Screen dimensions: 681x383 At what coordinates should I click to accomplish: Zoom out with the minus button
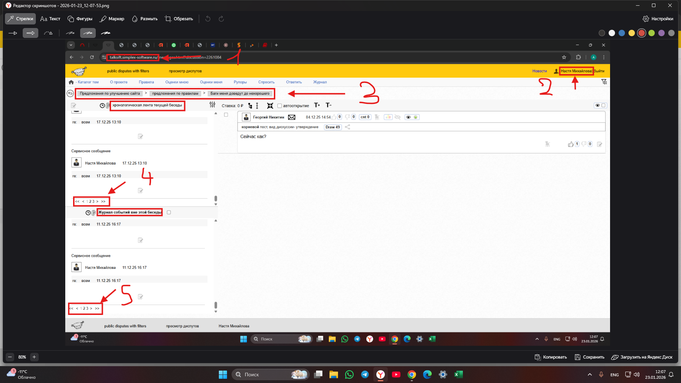point(10,357)
